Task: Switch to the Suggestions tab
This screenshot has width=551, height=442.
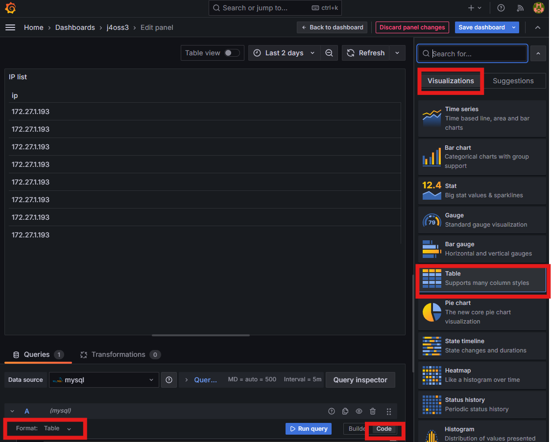Action: click(x=513, y=81)
